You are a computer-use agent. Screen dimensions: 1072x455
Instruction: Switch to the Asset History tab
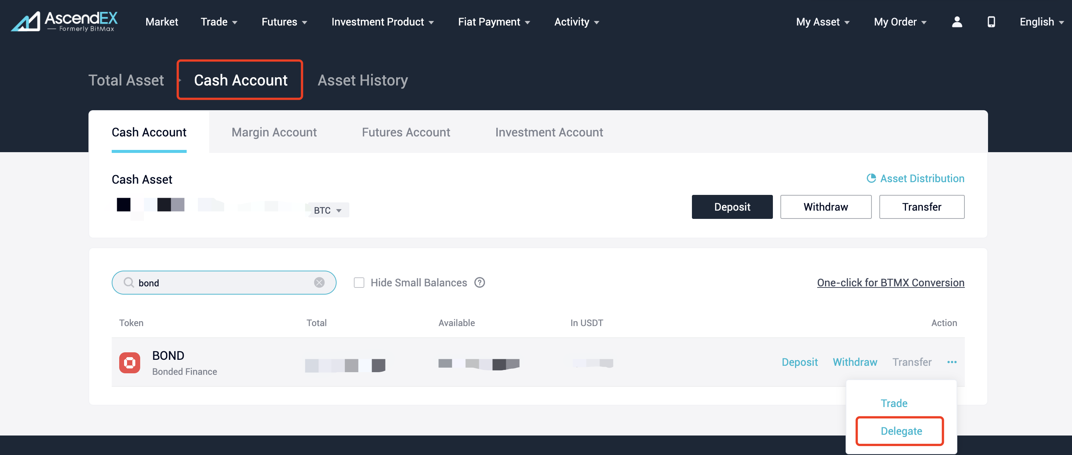click(362, 80)
